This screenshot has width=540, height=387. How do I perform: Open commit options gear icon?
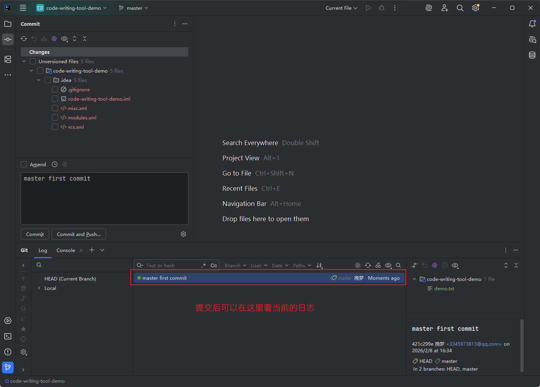point(183,234)
